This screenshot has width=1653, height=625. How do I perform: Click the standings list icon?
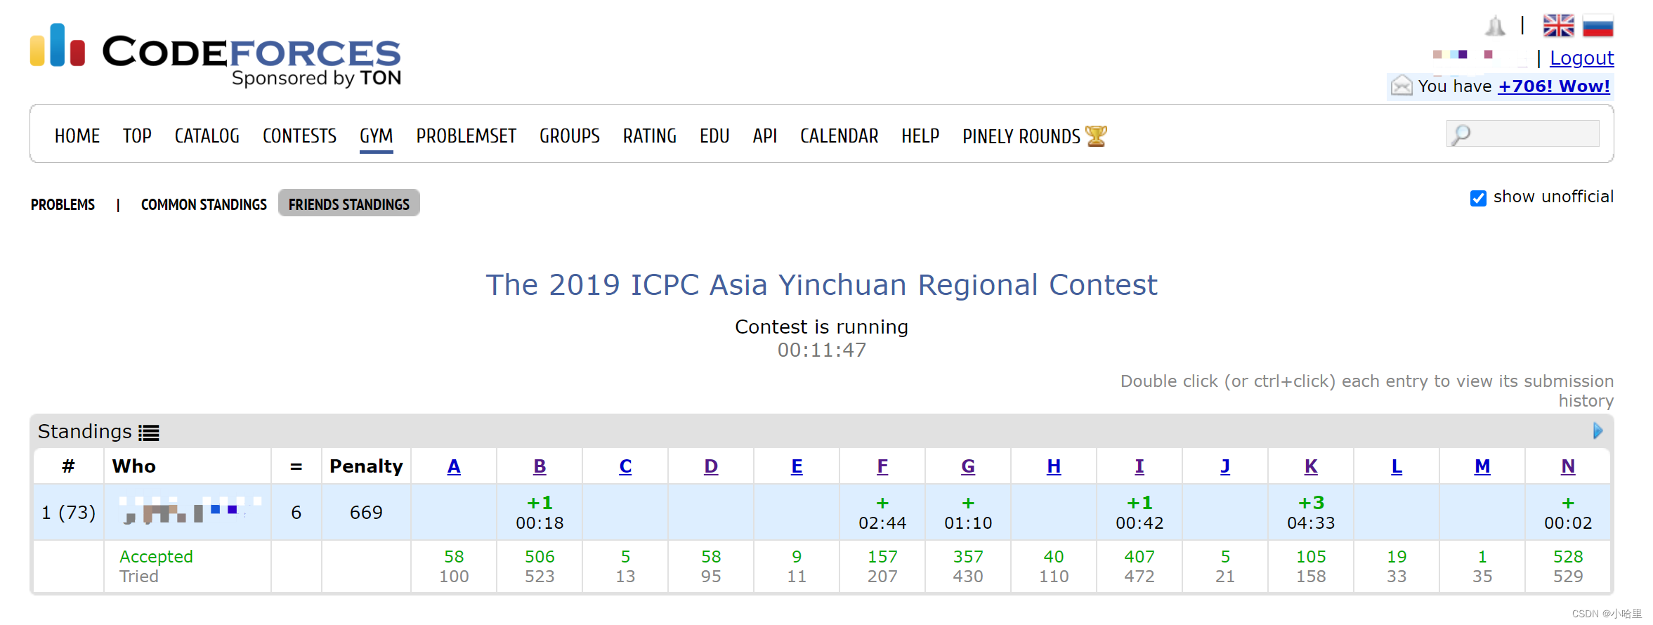click(x=148, y=433)
